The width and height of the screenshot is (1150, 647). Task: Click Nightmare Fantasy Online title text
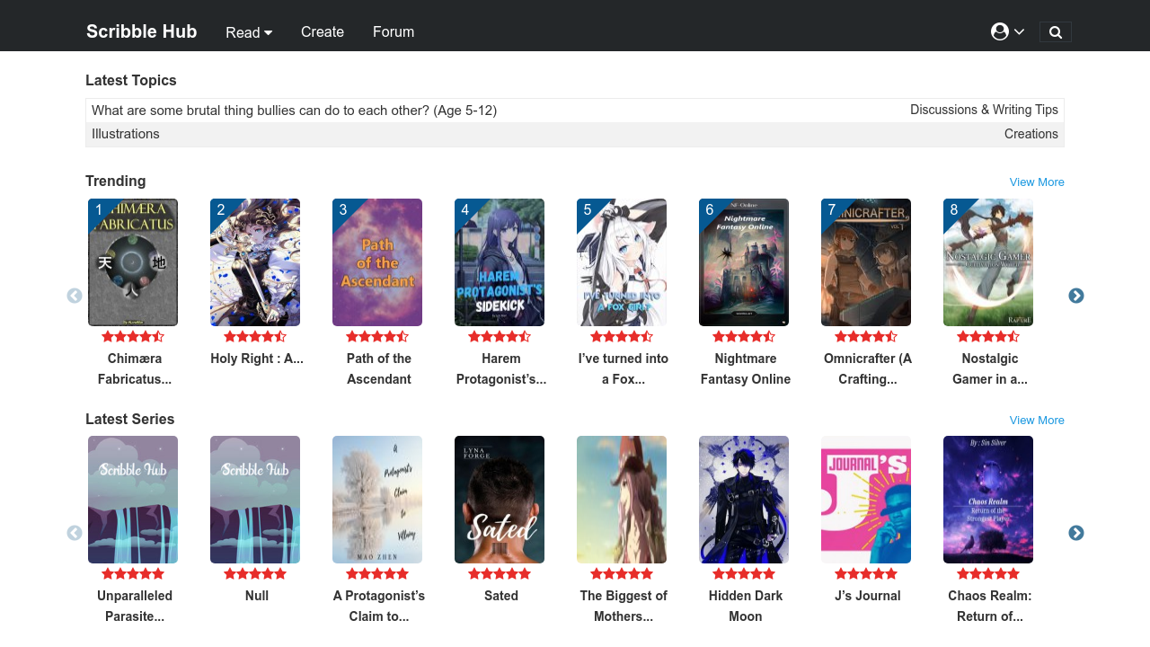click(746, 368)
